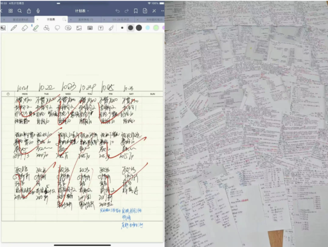
Task: Select the keyboard/camera tool icon
Action: tap(90, 28)
